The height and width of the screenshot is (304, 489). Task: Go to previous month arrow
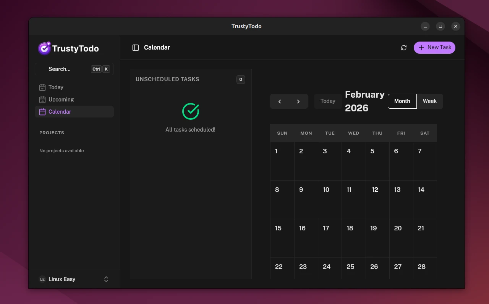(x=280, y=101)
